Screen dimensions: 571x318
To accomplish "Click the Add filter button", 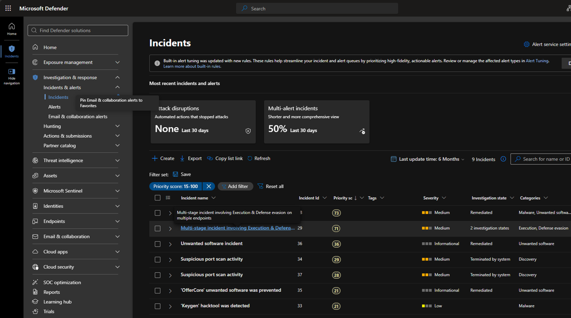I will 235,186.
